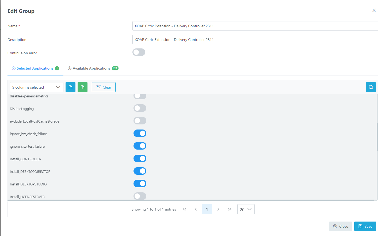Screen dimensions: 385x236
Task: Open the table search using the magnifier icon
Action: coord(371,87)
